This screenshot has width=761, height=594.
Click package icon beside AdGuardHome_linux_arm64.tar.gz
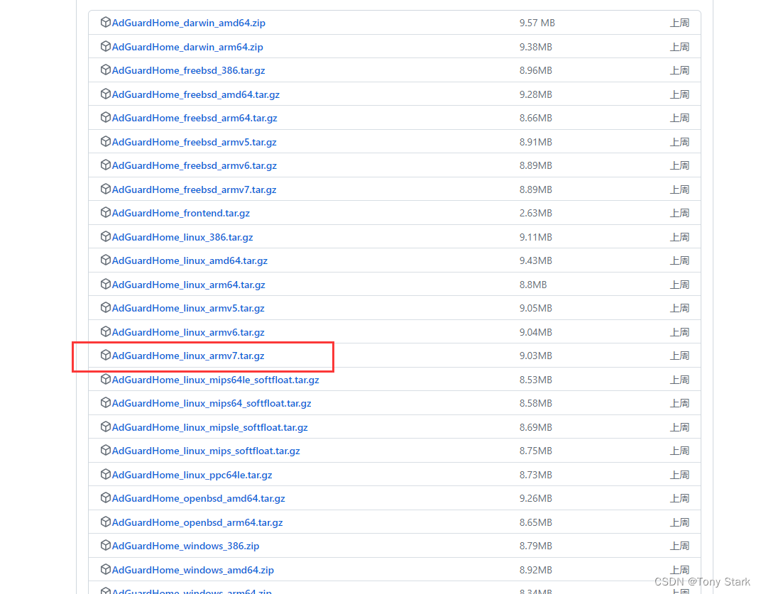[x=105, y=284]
